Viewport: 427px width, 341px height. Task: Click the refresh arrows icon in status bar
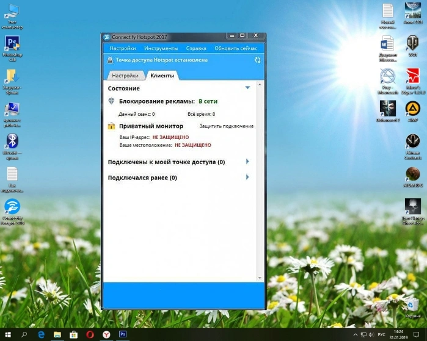pos(258,60)
